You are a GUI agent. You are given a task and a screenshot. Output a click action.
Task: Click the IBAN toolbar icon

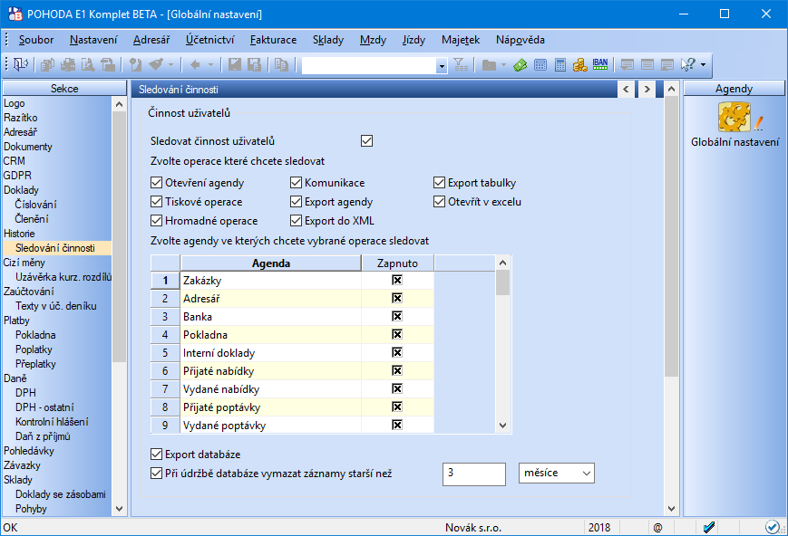pyautogui.click(x=599, y=65)
